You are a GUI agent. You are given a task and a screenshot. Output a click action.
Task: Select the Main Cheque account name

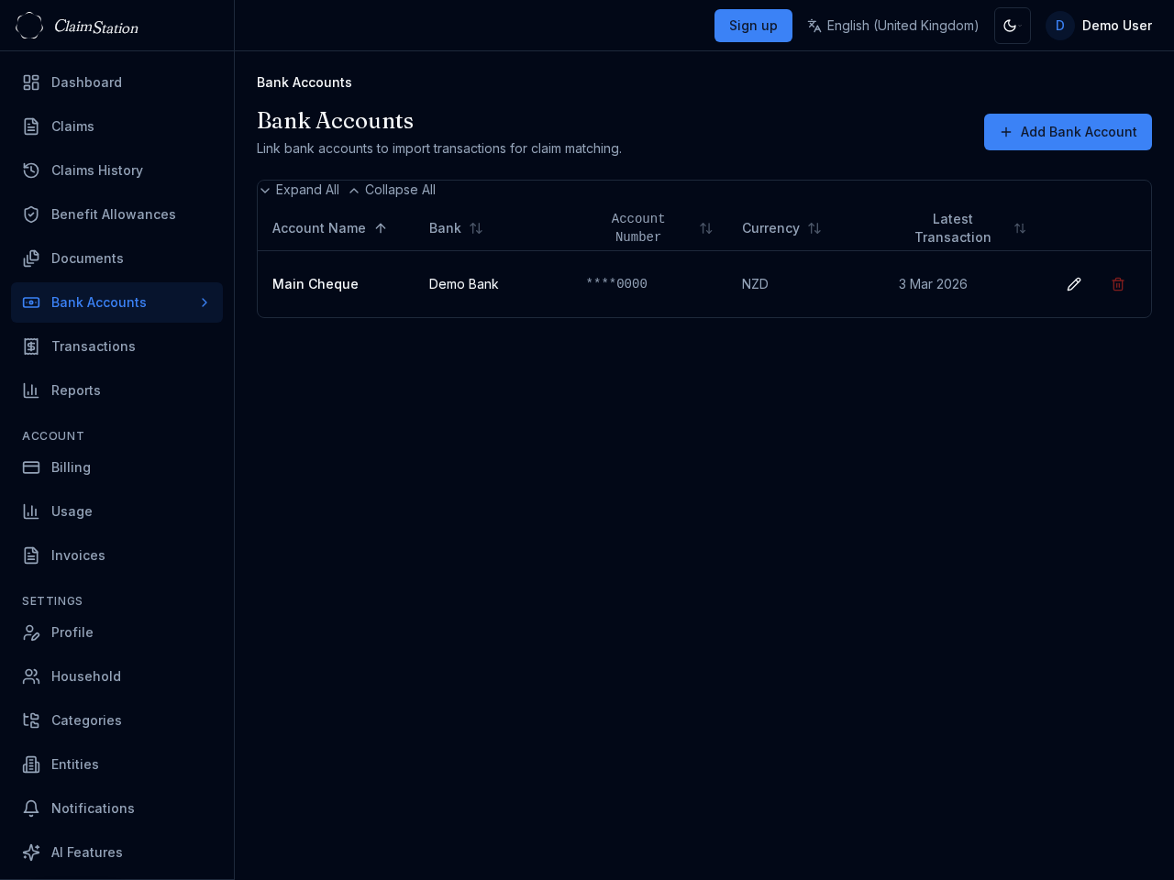click(316, 284)
